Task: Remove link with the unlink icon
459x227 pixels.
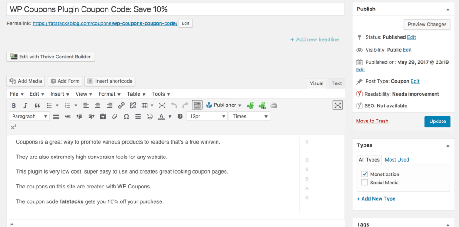Action: pyautogui.click(x=133, y=105)
